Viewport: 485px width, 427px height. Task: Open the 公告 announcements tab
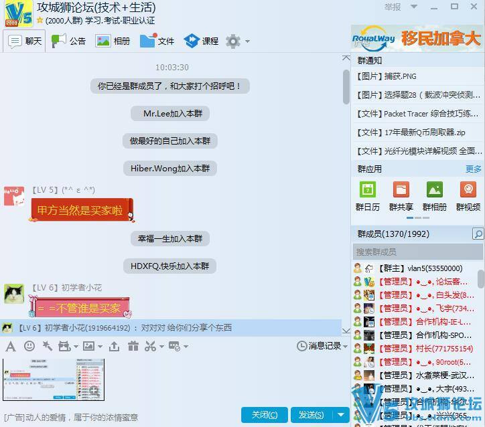(68, 41)
